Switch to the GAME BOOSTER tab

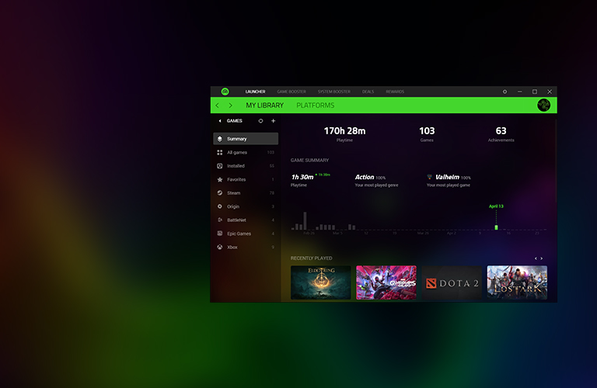[x=292, y=92]
